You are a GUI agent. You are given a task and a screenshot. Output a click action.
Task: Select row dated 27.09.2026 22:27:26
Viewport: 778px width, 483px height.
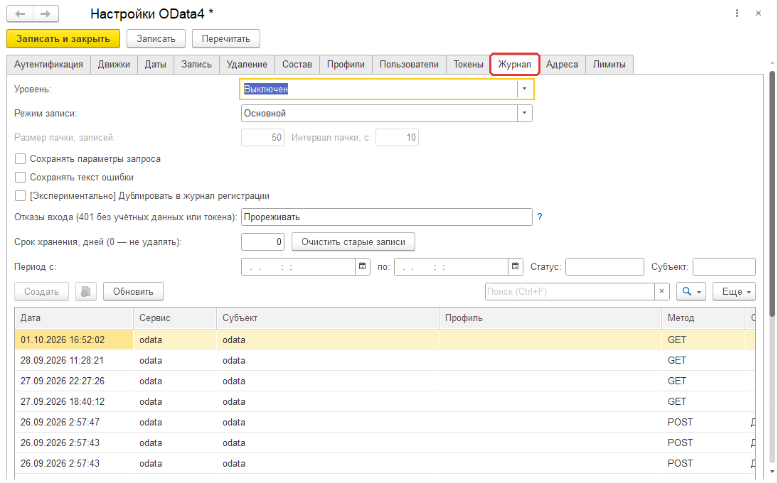tap(385, 381)
